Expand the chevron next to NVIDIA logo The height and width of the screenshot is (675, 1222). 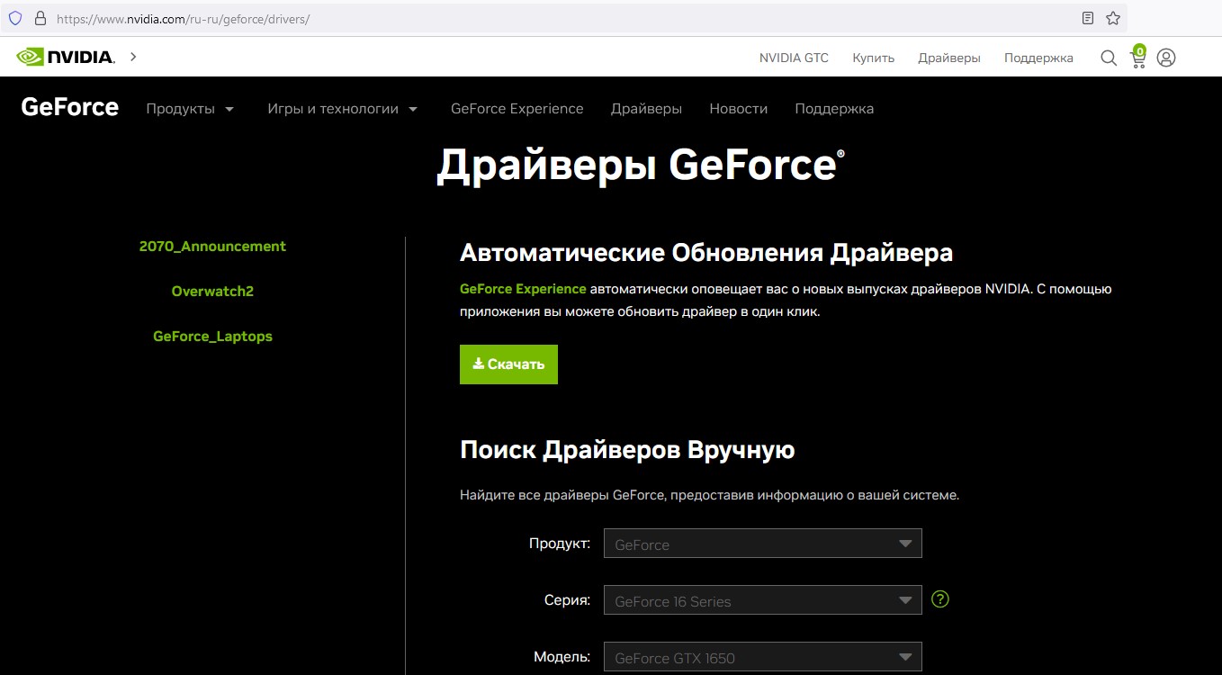point(133,57)
